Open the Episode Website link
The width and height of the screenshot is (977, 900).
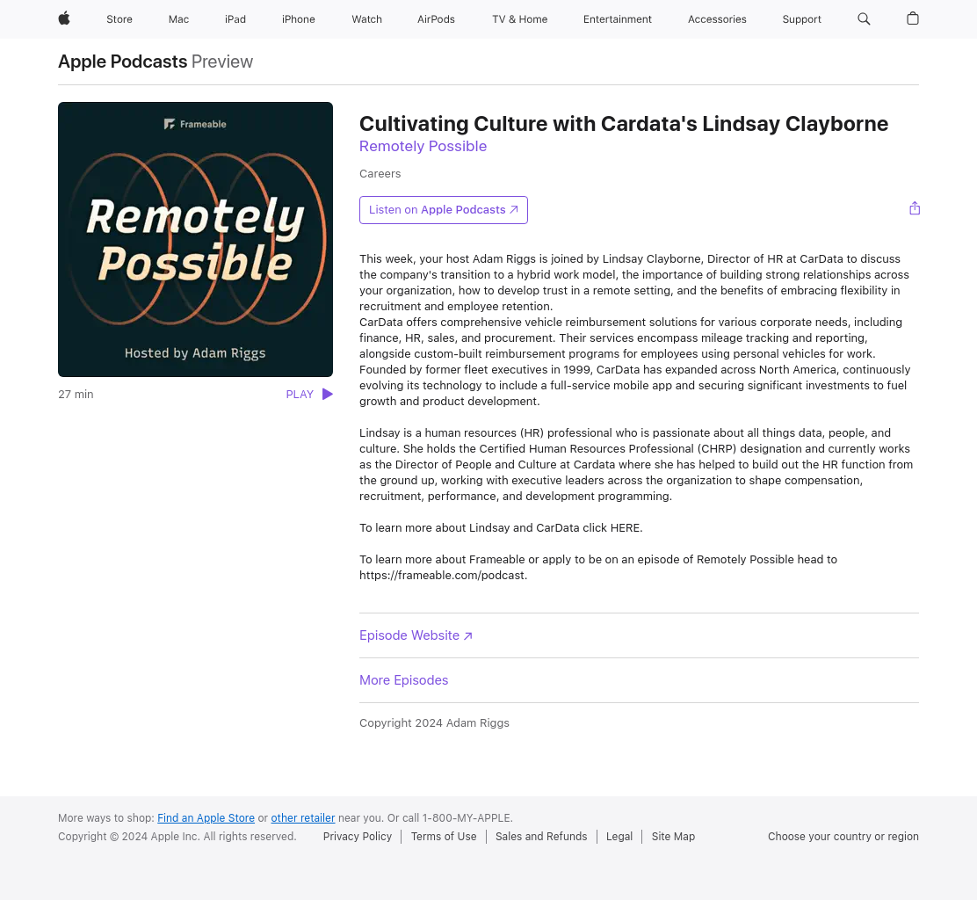(x=416, y=635)
